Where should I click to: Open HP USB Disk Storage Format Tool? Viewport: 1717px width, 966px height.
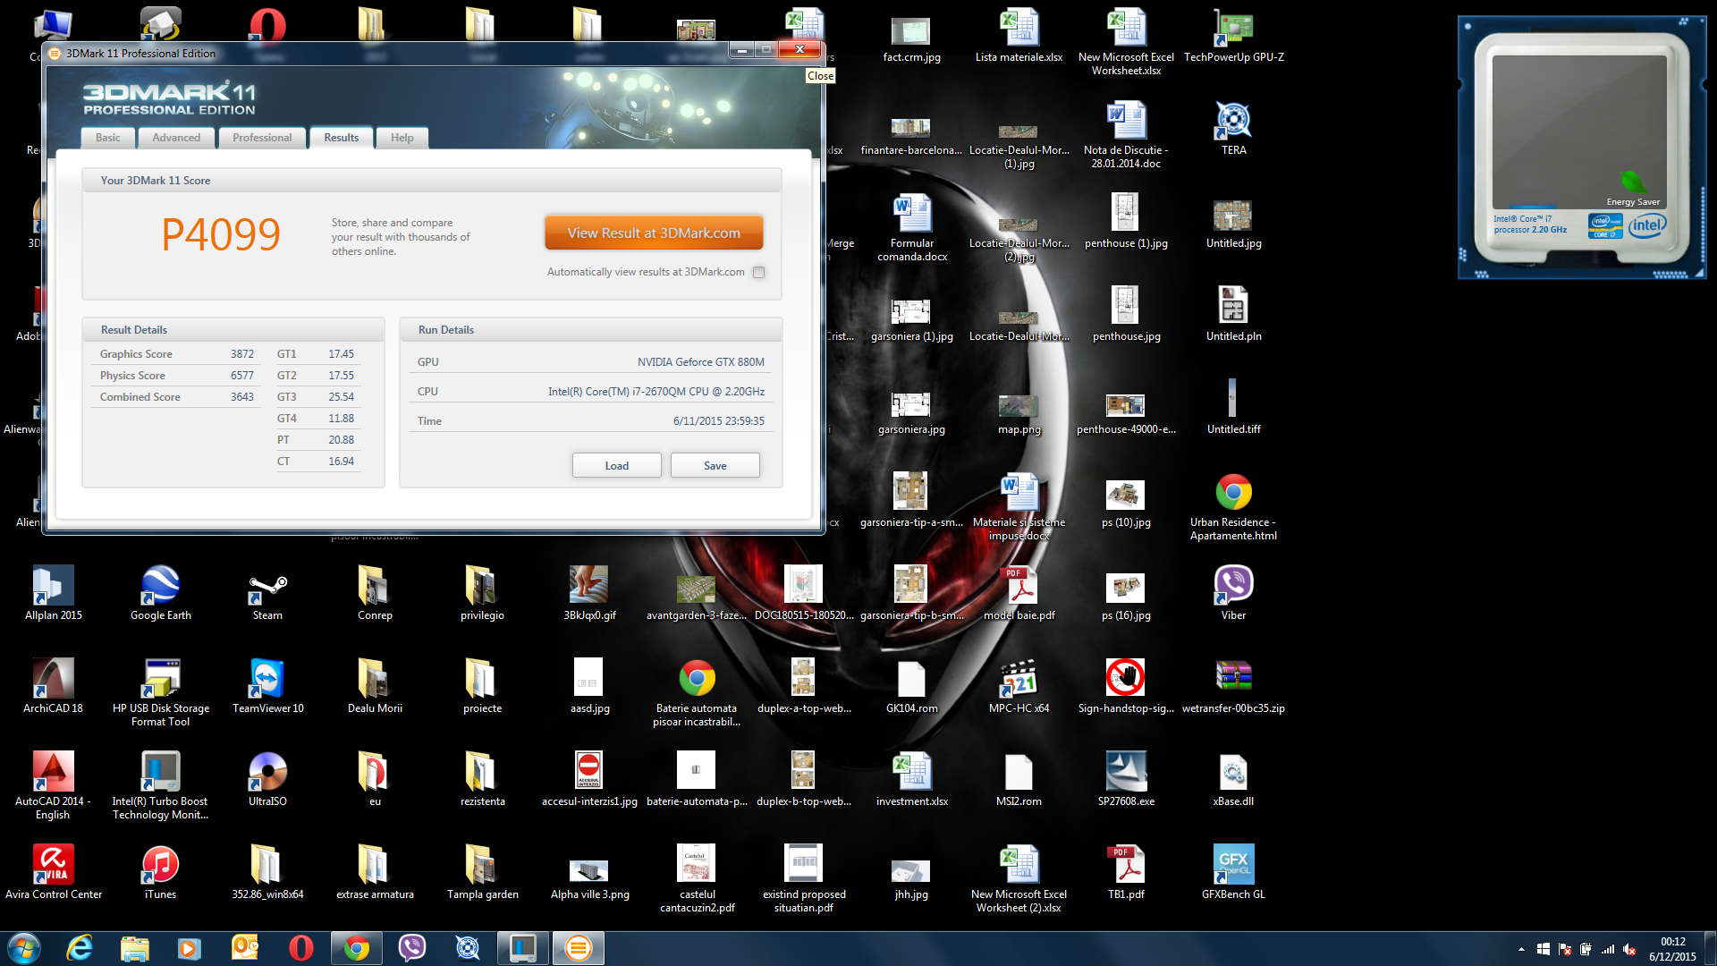pos(161,691)
